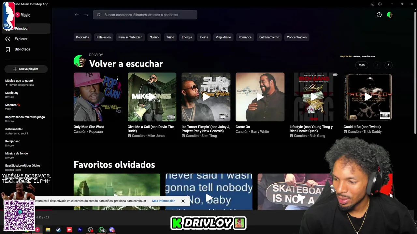Click the search magnifier icon
417x234 pixels.
pos(99,15)
